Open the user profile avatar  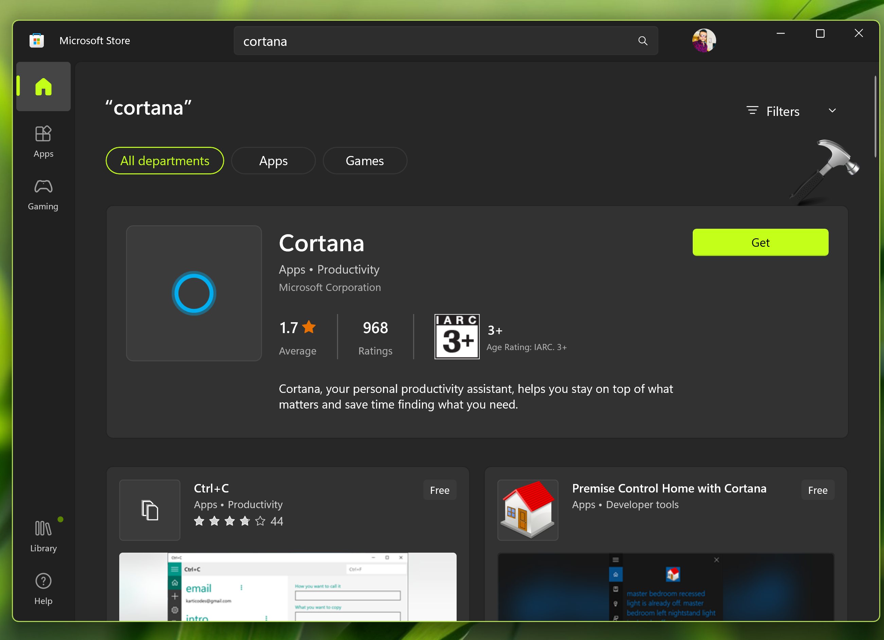pos(704,40)
